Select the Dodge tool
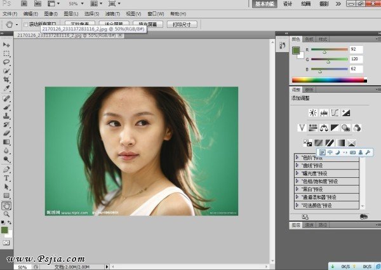 click(x=6, y=159)
